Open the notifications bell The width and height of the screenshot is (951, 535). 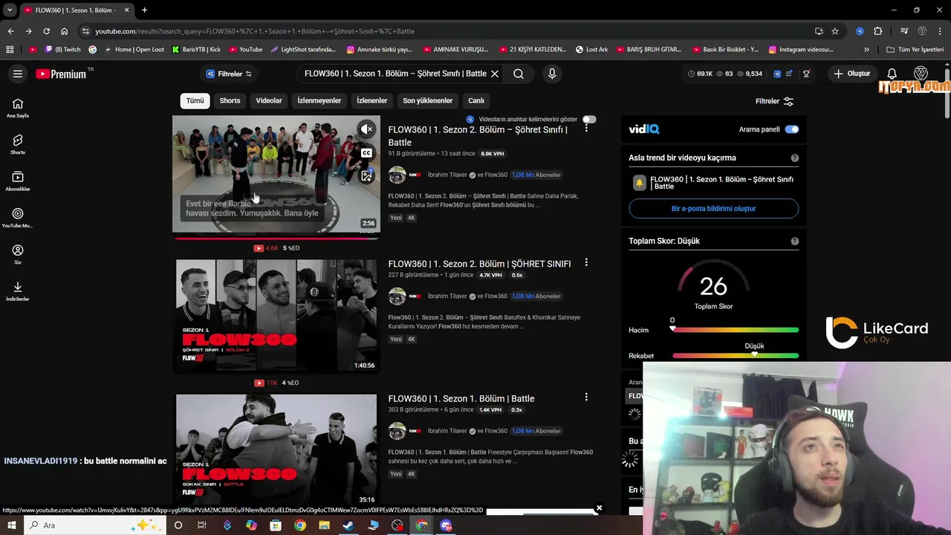point(892,74)
